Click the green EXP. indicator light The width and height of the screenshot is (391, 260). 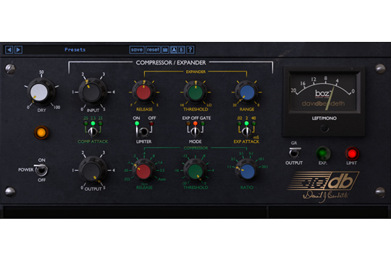point(323,153)
